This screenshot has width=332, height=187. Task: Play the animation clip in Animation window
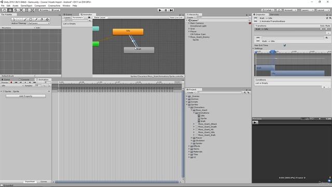click(25, 82)
